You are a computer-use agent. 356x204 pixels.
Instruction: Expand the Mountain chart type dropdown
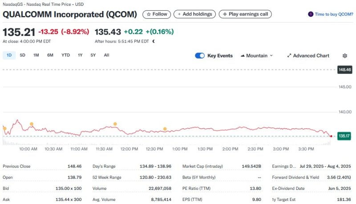(x=257, y=56)
